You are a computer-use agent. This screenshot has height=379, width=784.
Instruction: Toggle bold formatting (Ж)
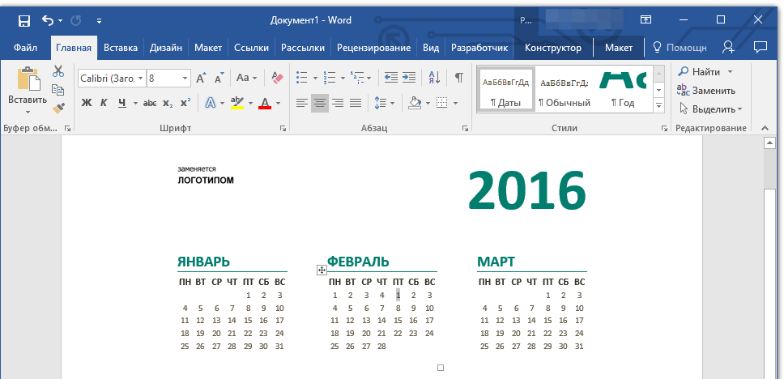pyautogui.click(x=87, y=103)
